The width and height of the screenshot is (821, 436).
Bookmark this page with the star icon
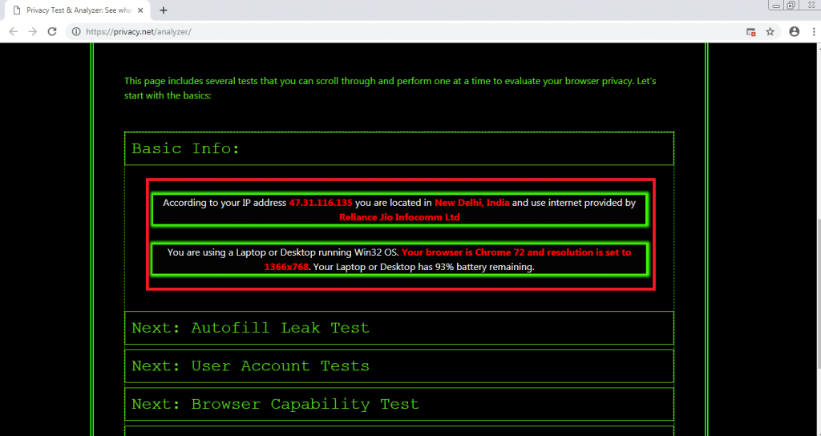[770, 32]
